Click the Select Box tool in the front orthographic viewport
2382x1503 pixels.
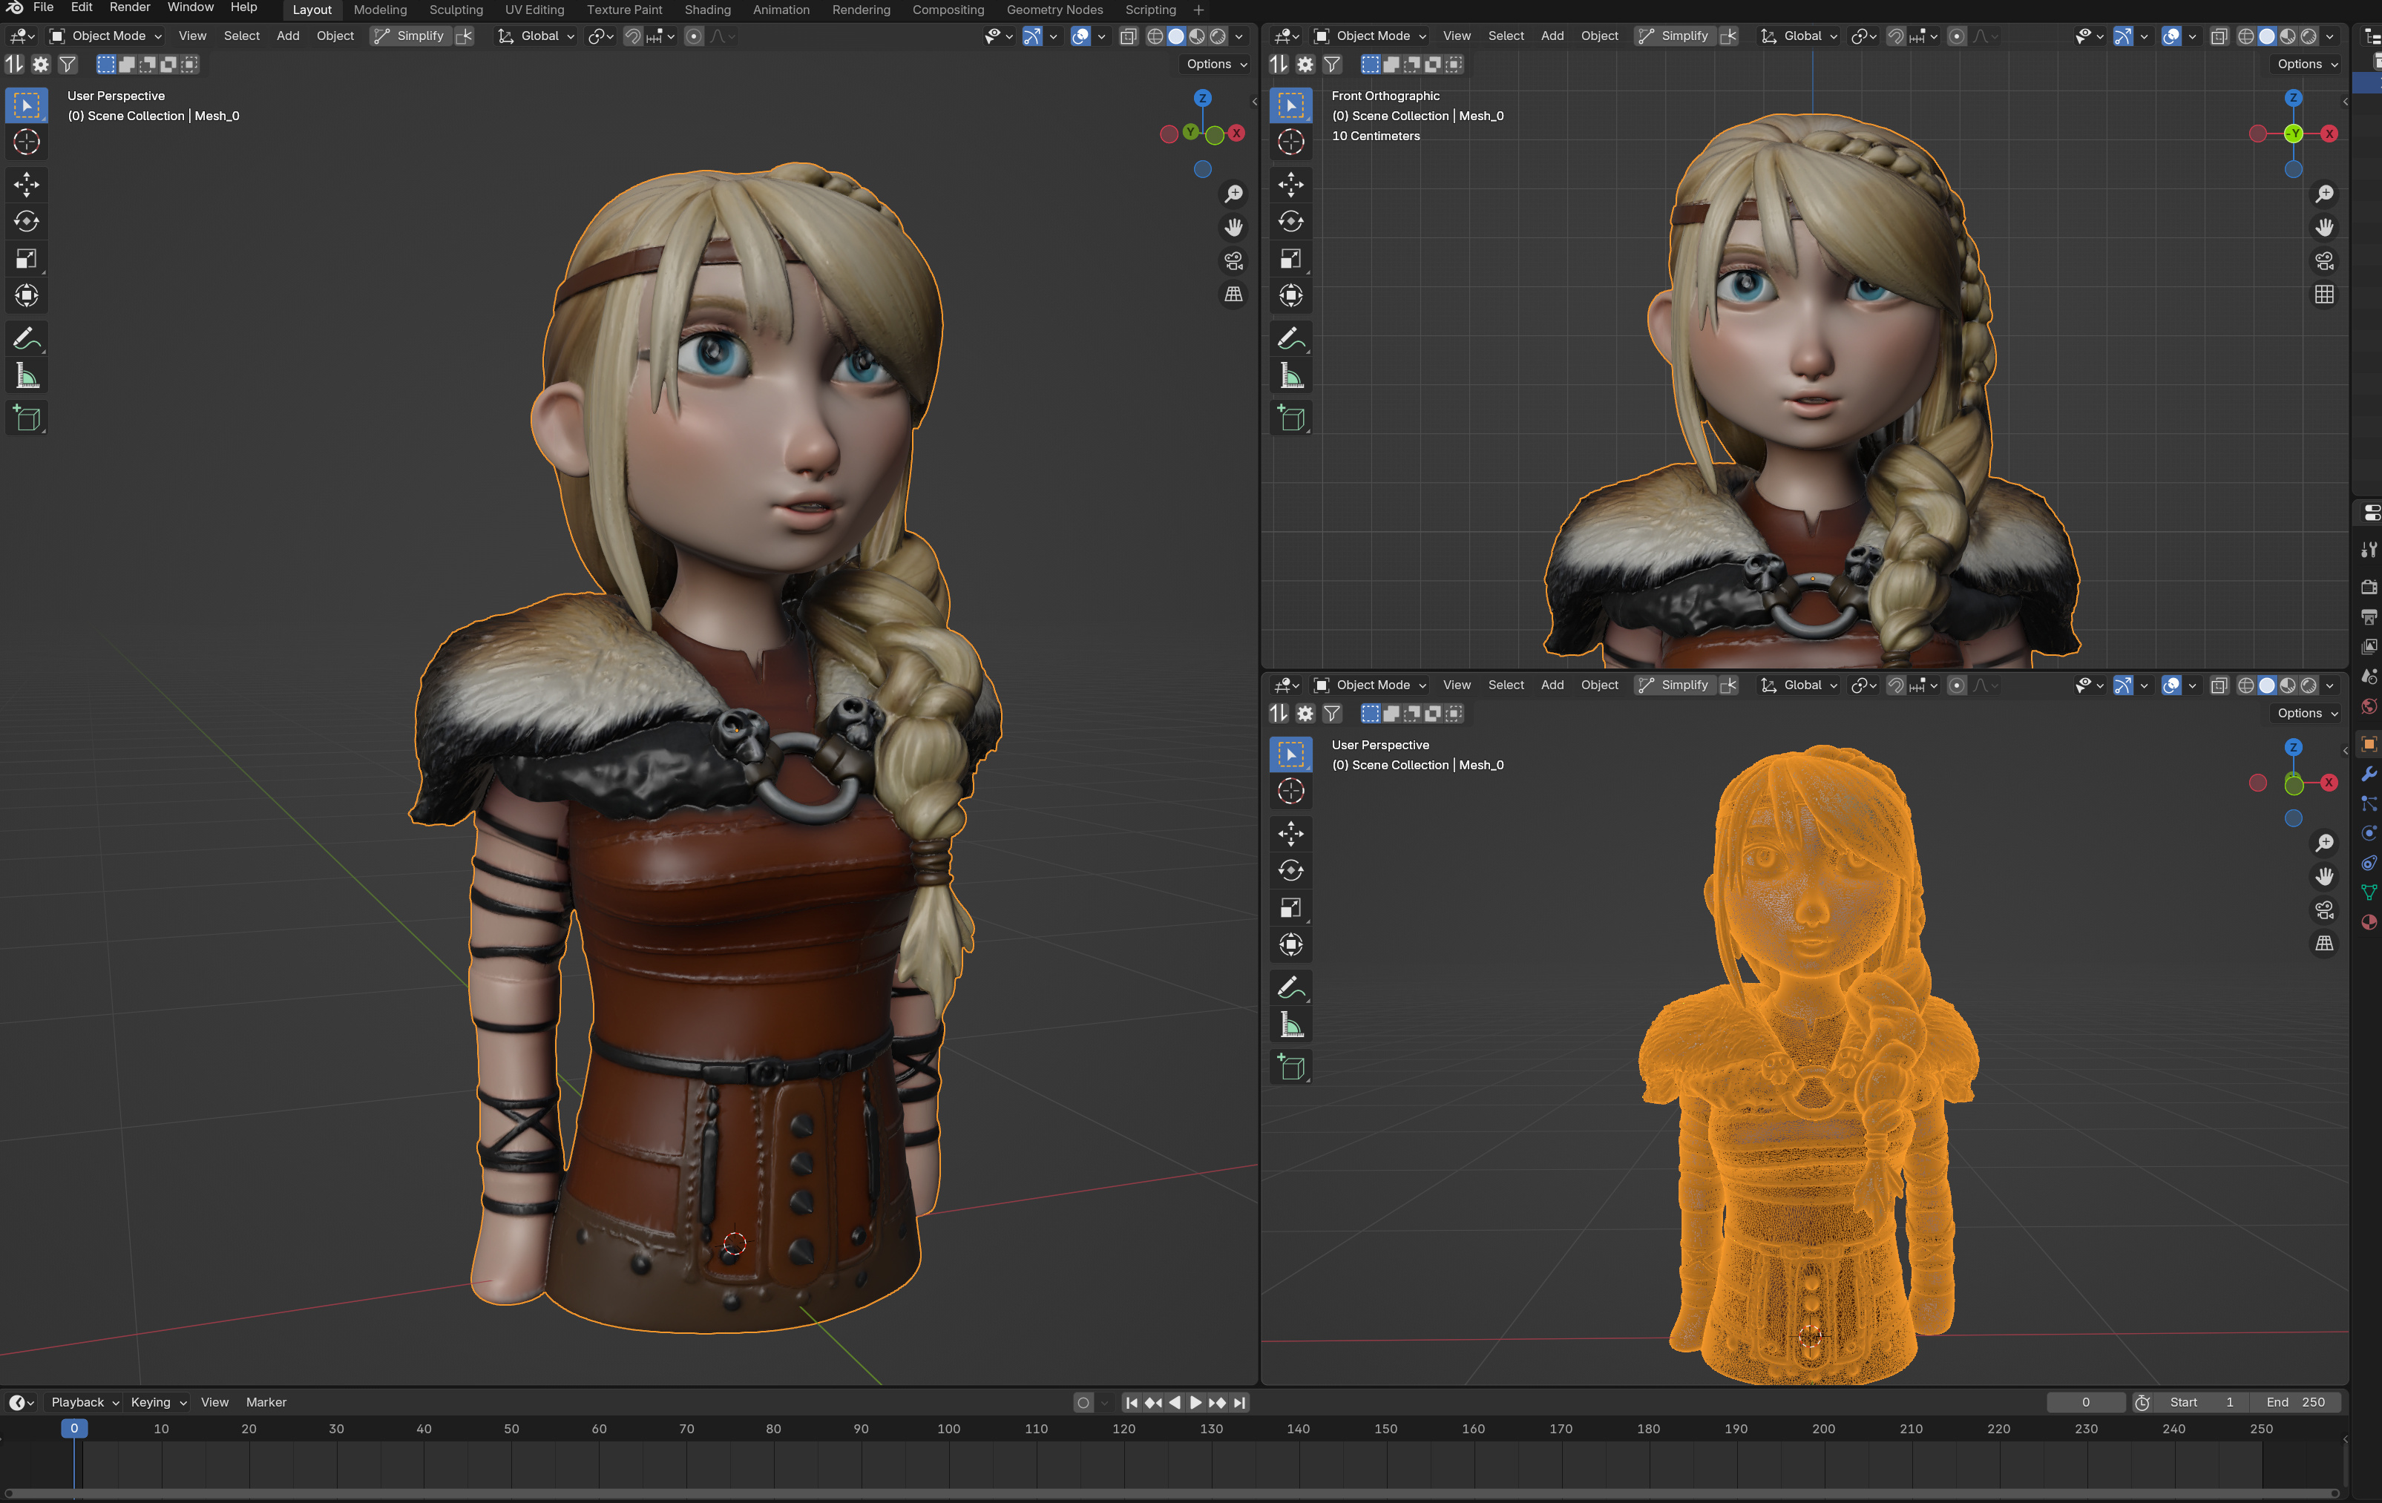click(1291, 105)
